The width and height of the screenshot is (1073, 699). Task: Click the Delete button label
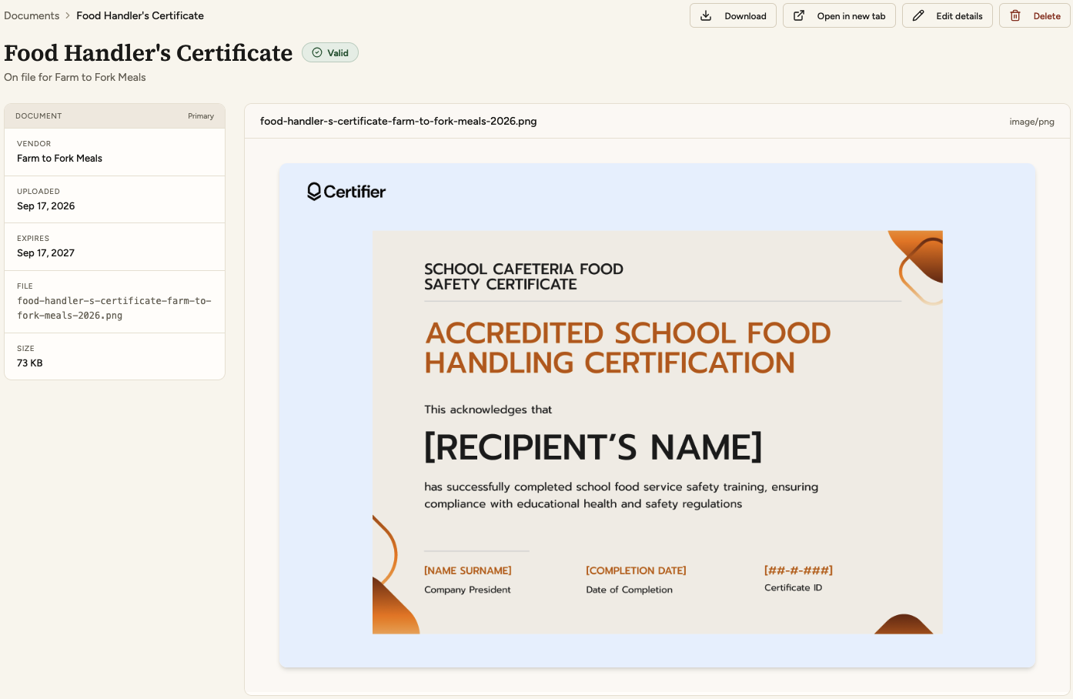coord(1047,16)
